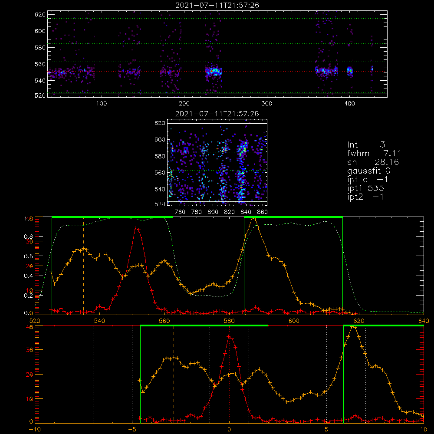Click orange dashed vertical line in bottom plot
This screenshot has height=434, width=434.
174,374
